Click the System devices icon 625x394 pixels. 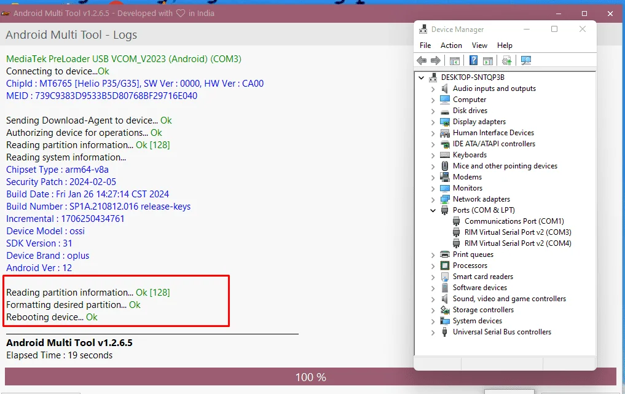445,321
